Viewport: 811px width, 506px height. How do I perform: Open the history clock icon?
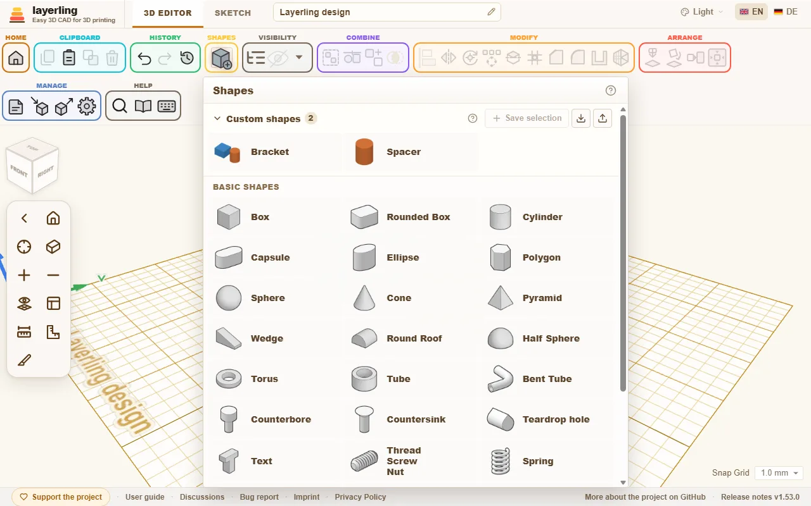coord(187,58)
